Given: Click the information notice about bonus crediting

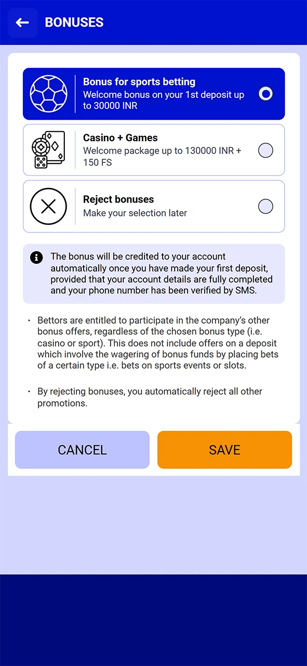Looking at the screenshot, I should [x=153, y=273].
